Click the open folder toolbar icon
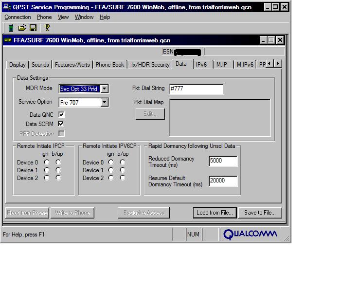Screen dimensions: 340x290 (22, 28)
